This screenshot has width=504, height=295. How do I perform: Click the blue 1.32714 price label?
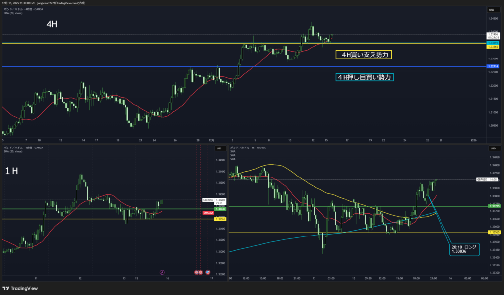[x=493, y=66]
